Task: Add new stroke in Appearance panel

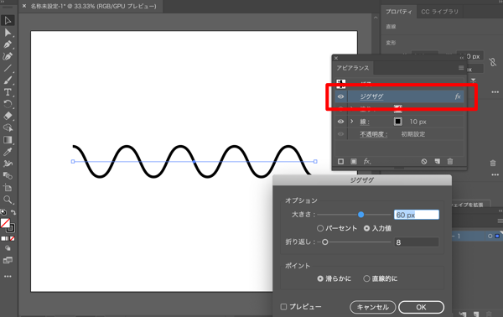Action: point(340,161)
